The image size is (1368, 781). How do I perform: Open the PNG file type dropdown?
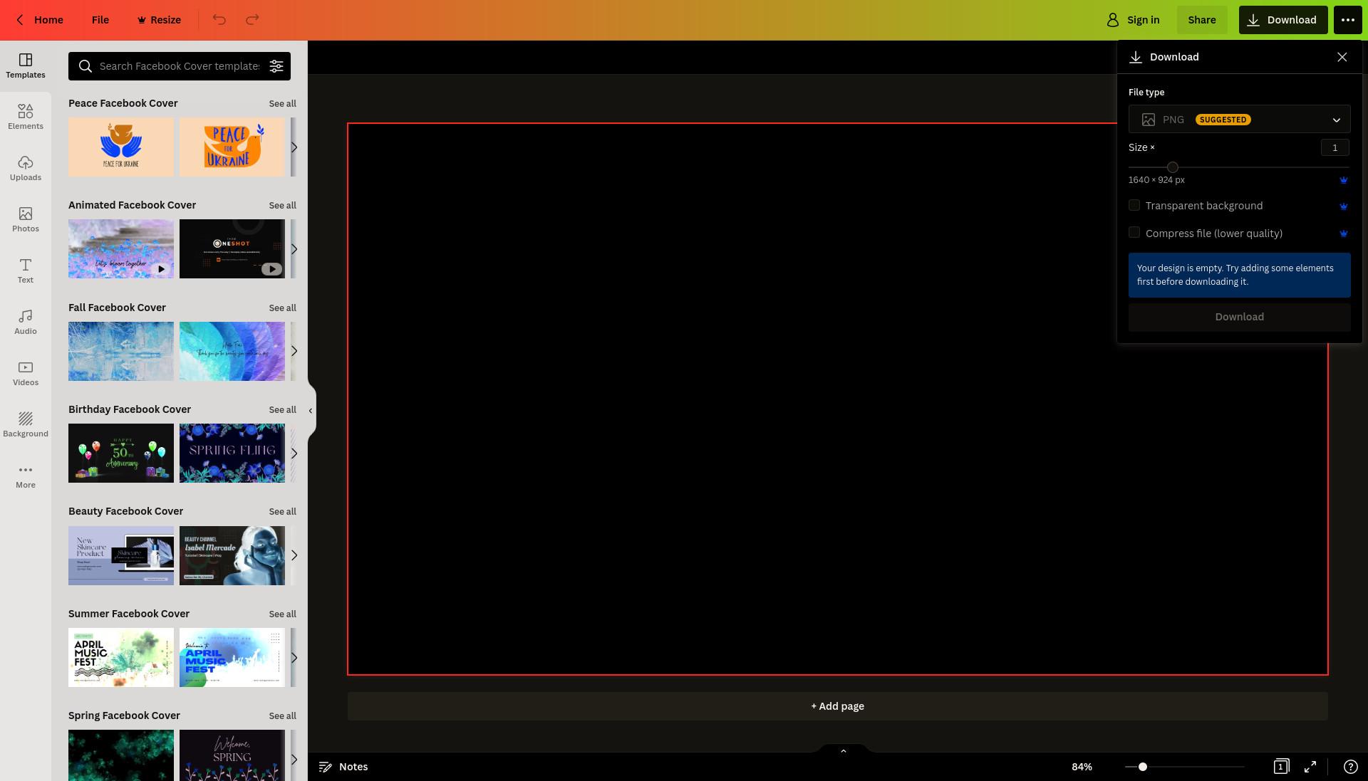click(x=1239, y=120)
